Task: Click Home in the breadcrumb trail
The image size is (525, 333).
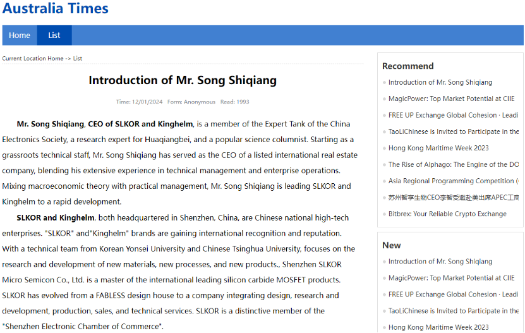Action: [x=55, y=58]
